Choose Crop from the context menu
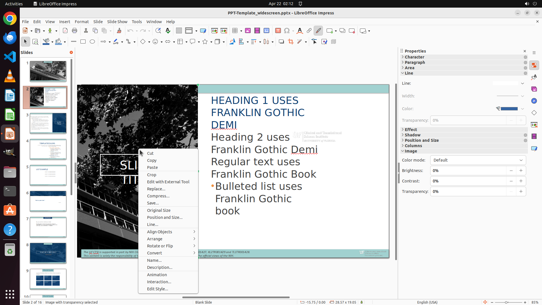The image size is (542, 305). [152, 175]
